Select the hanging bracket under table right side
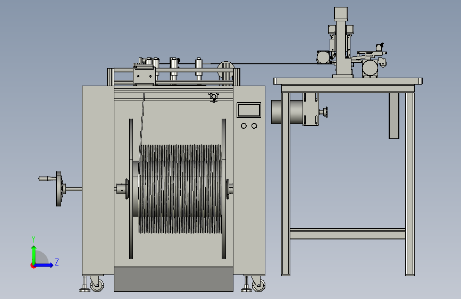The height and width of the screenshot is (299, 461). 394,115
